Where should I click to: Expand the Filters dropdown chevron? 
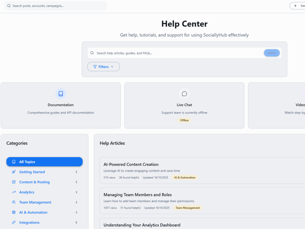(x=112, y=67)
